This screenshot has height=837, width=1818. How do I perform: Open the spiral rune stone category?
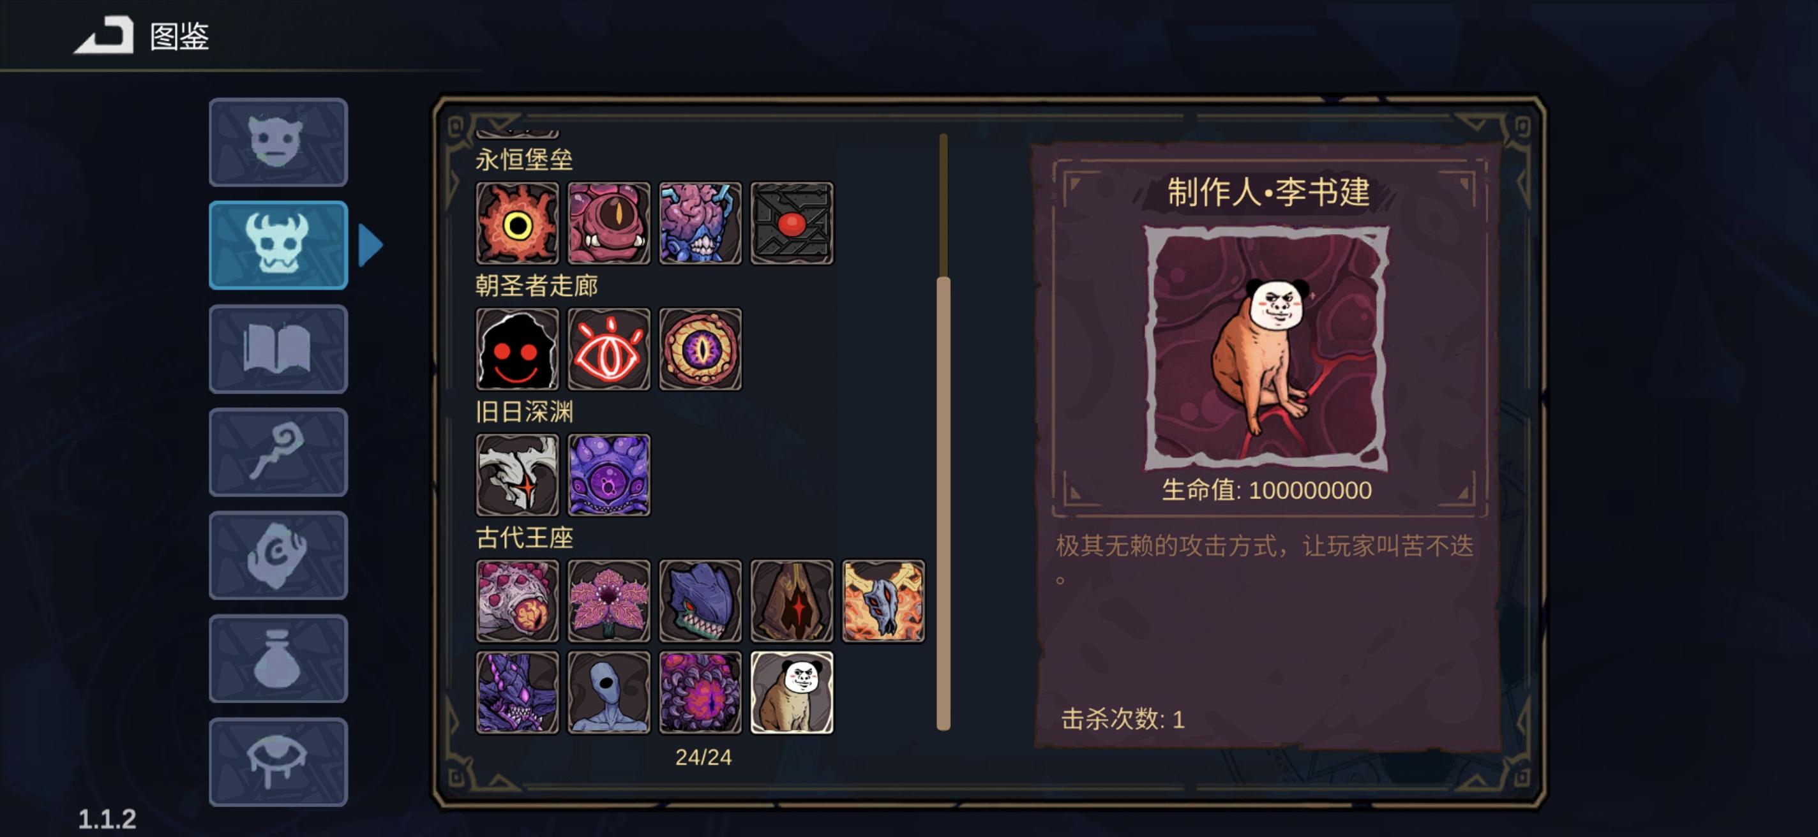pyautogui.click(x=278, y=556)
